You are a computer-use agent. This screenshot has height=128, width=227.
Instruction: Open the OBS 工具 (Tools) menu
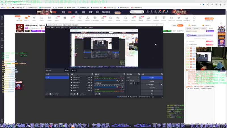pos(85,27)
